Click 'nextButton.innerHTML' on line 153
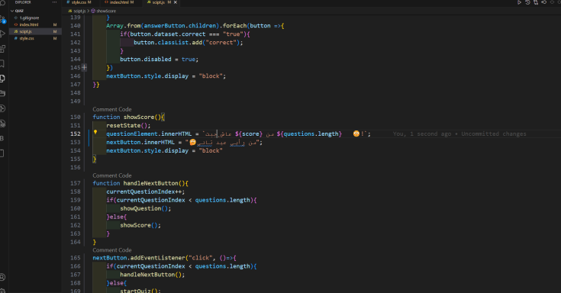The height and width of the screenshot is (293, 561). pos(140,143)
